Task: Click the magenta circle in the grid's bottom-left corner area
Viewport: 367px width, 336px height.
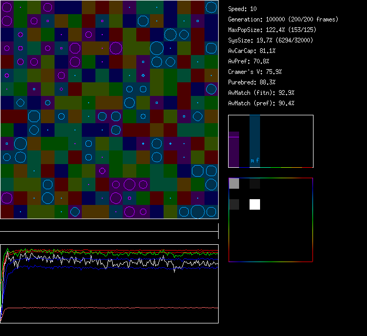Action: click(x=7, y=198)
